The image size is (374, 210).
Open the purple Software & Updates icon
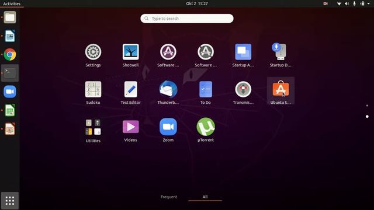click(x=168, y=52)
